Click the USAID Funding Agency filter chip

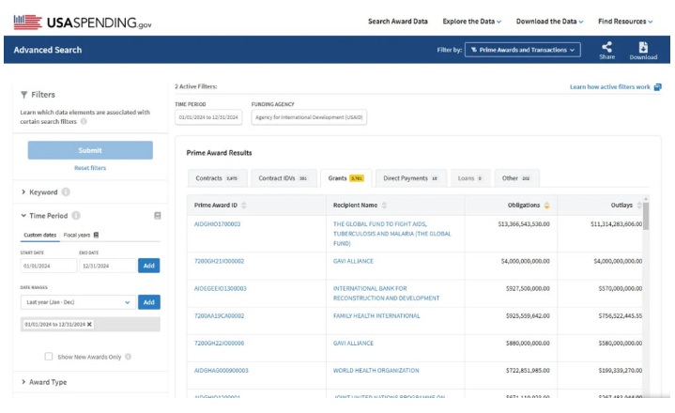[x=309, y=117]
